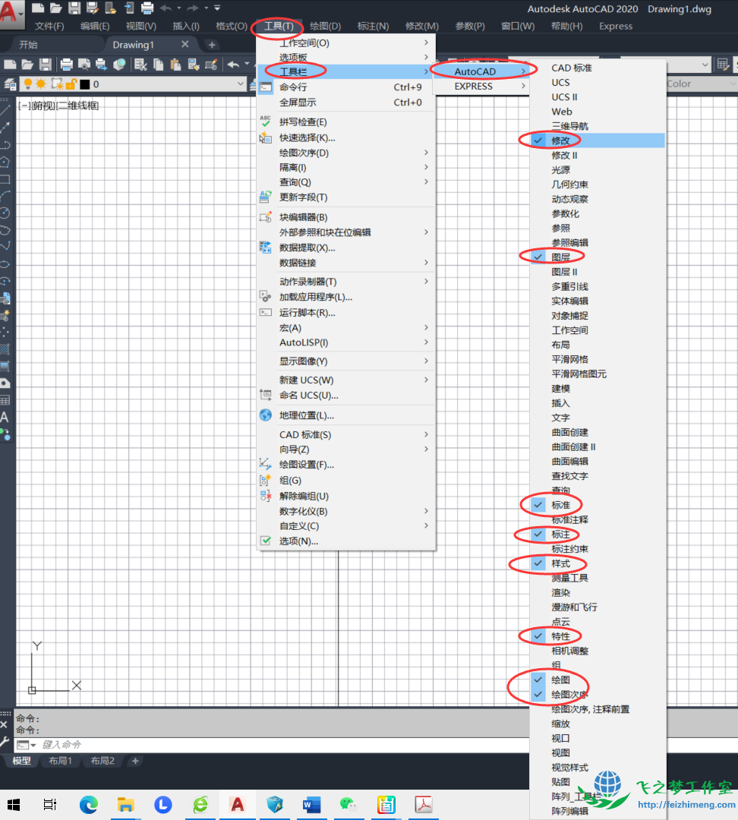Click [-] viewport control label
This screenshot has width=738, height=820.
click(x=24, y=106)
